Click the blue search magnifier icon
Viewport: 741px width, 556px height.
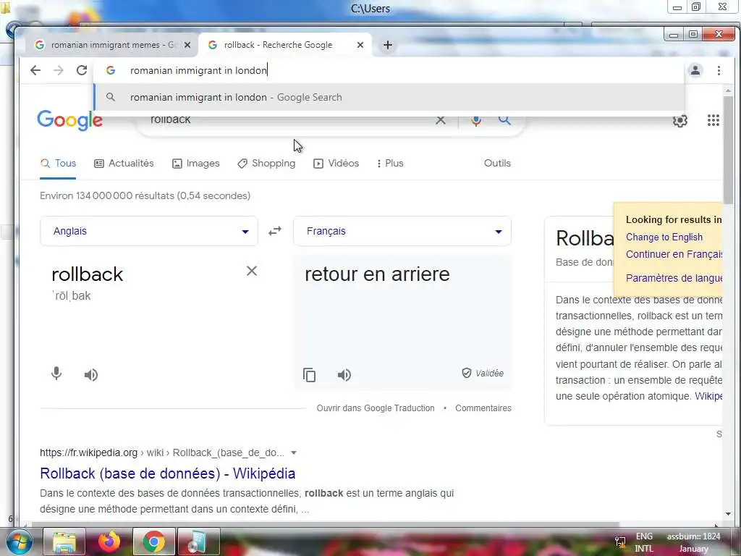[x=504, y=120]
